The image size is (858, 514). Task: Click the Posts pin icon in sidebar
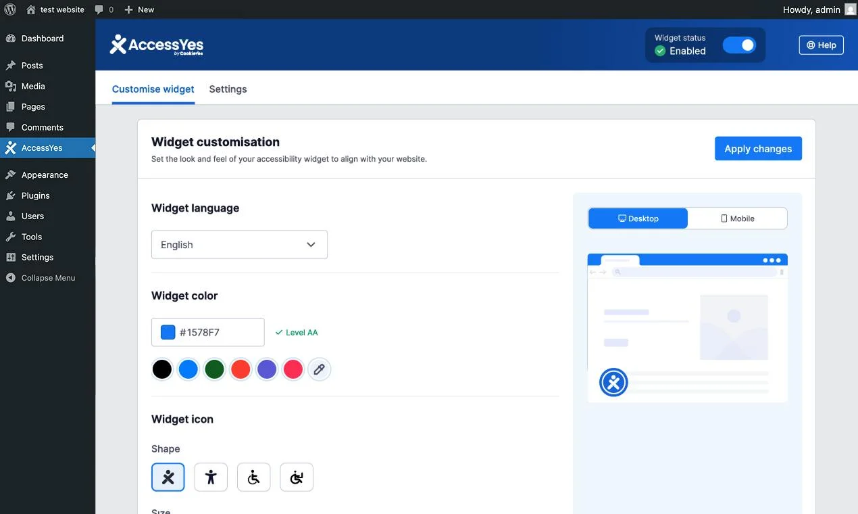pyautogui.click(x=10, y=66)
